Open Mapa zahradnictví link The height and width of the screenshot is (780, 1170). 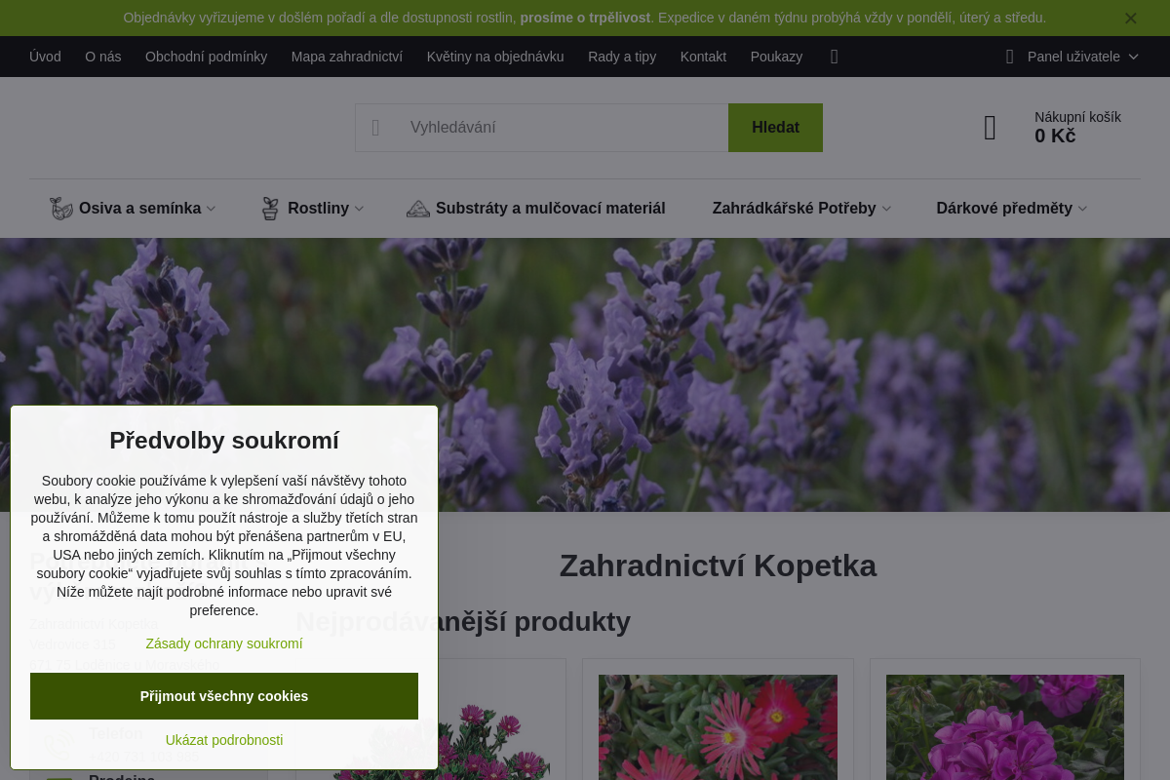tap(346, 57)
